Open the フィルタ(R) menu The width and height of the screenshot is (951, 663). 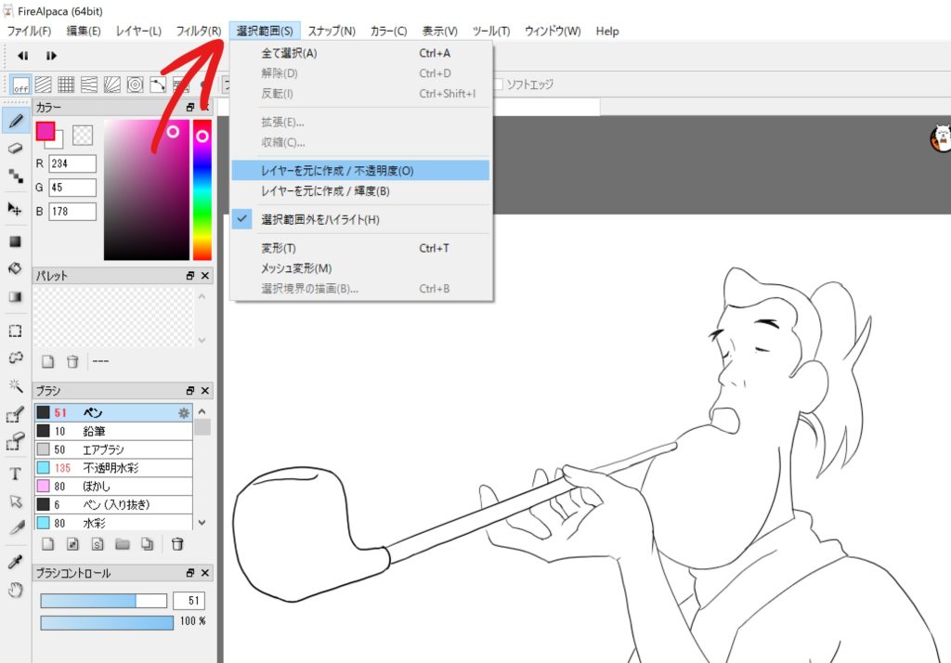(x=199, y=31)
